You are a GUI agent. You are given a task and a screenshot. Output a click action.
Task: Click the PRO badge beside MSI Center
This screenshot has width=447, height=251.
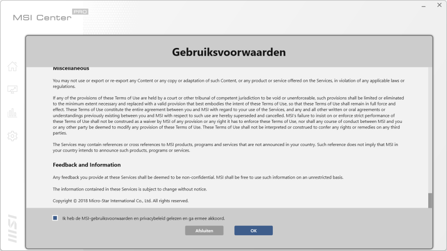(80, 12)
